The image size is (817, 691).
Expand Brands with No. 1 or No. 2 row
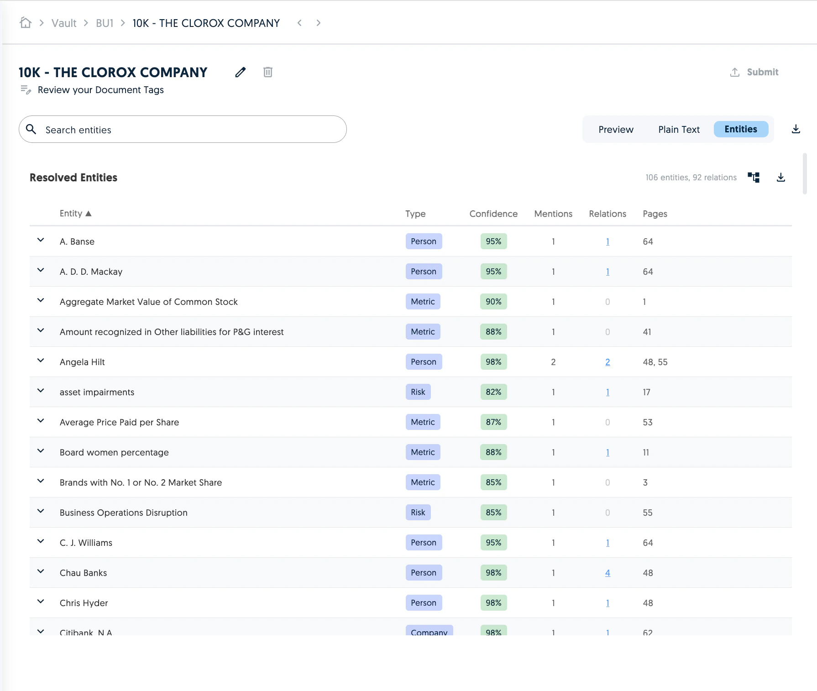point(41,481)
